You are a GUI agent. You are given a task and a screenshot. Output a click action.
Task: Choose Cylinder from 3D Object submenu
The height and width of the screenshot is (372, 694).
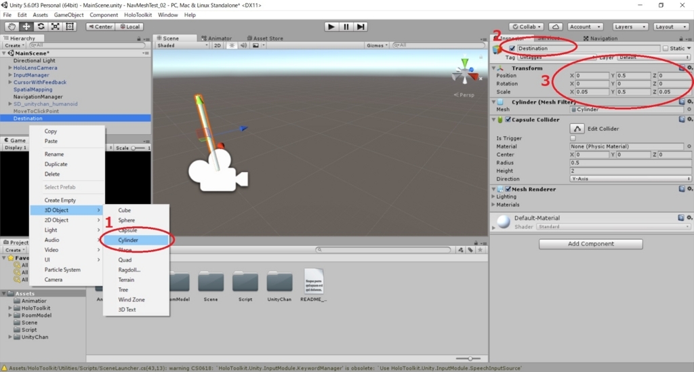[x=136, y=240]
